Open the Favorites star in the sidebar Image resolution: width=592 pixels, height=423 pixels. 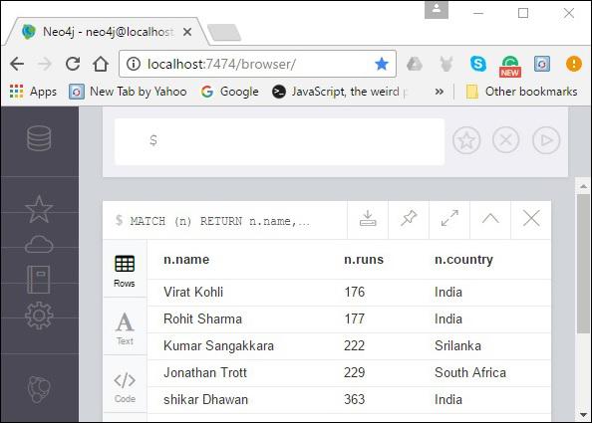39,209
